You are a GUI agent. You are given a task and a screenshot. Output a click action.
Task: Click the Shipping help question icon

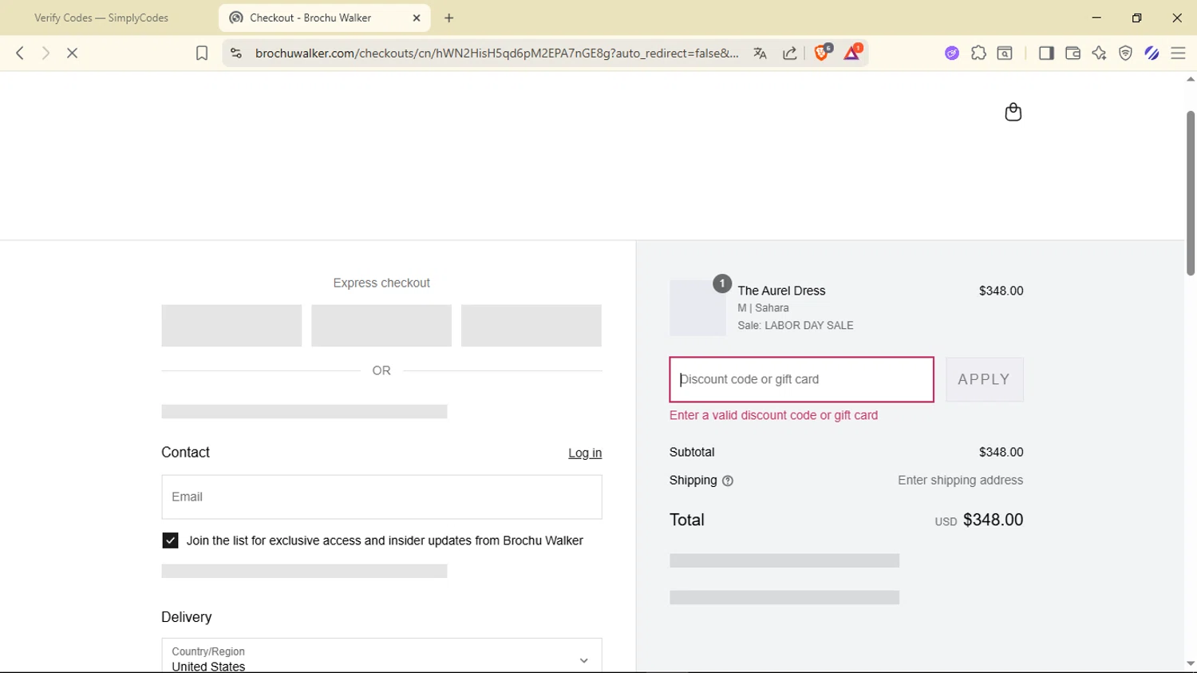coord(728,481)
